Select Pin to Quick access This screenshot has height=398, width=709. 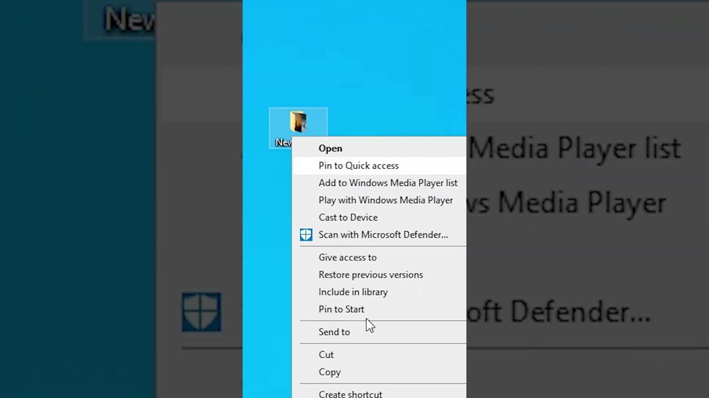379,166
